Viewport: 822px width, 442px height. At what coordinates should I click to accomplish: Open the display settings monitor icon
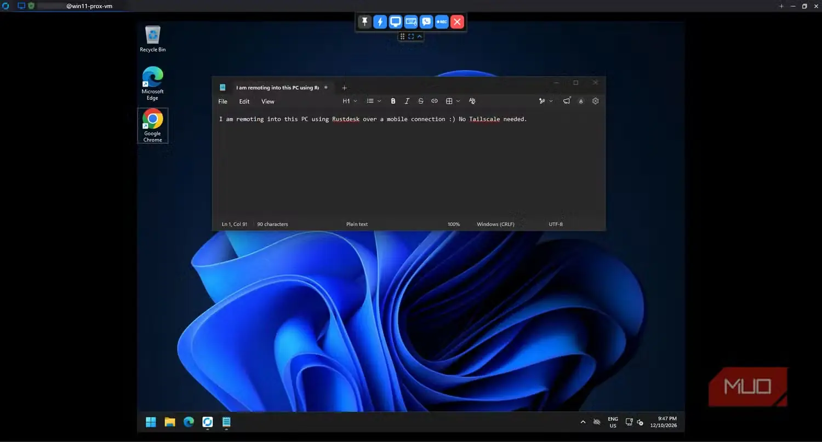coord(395,22)
